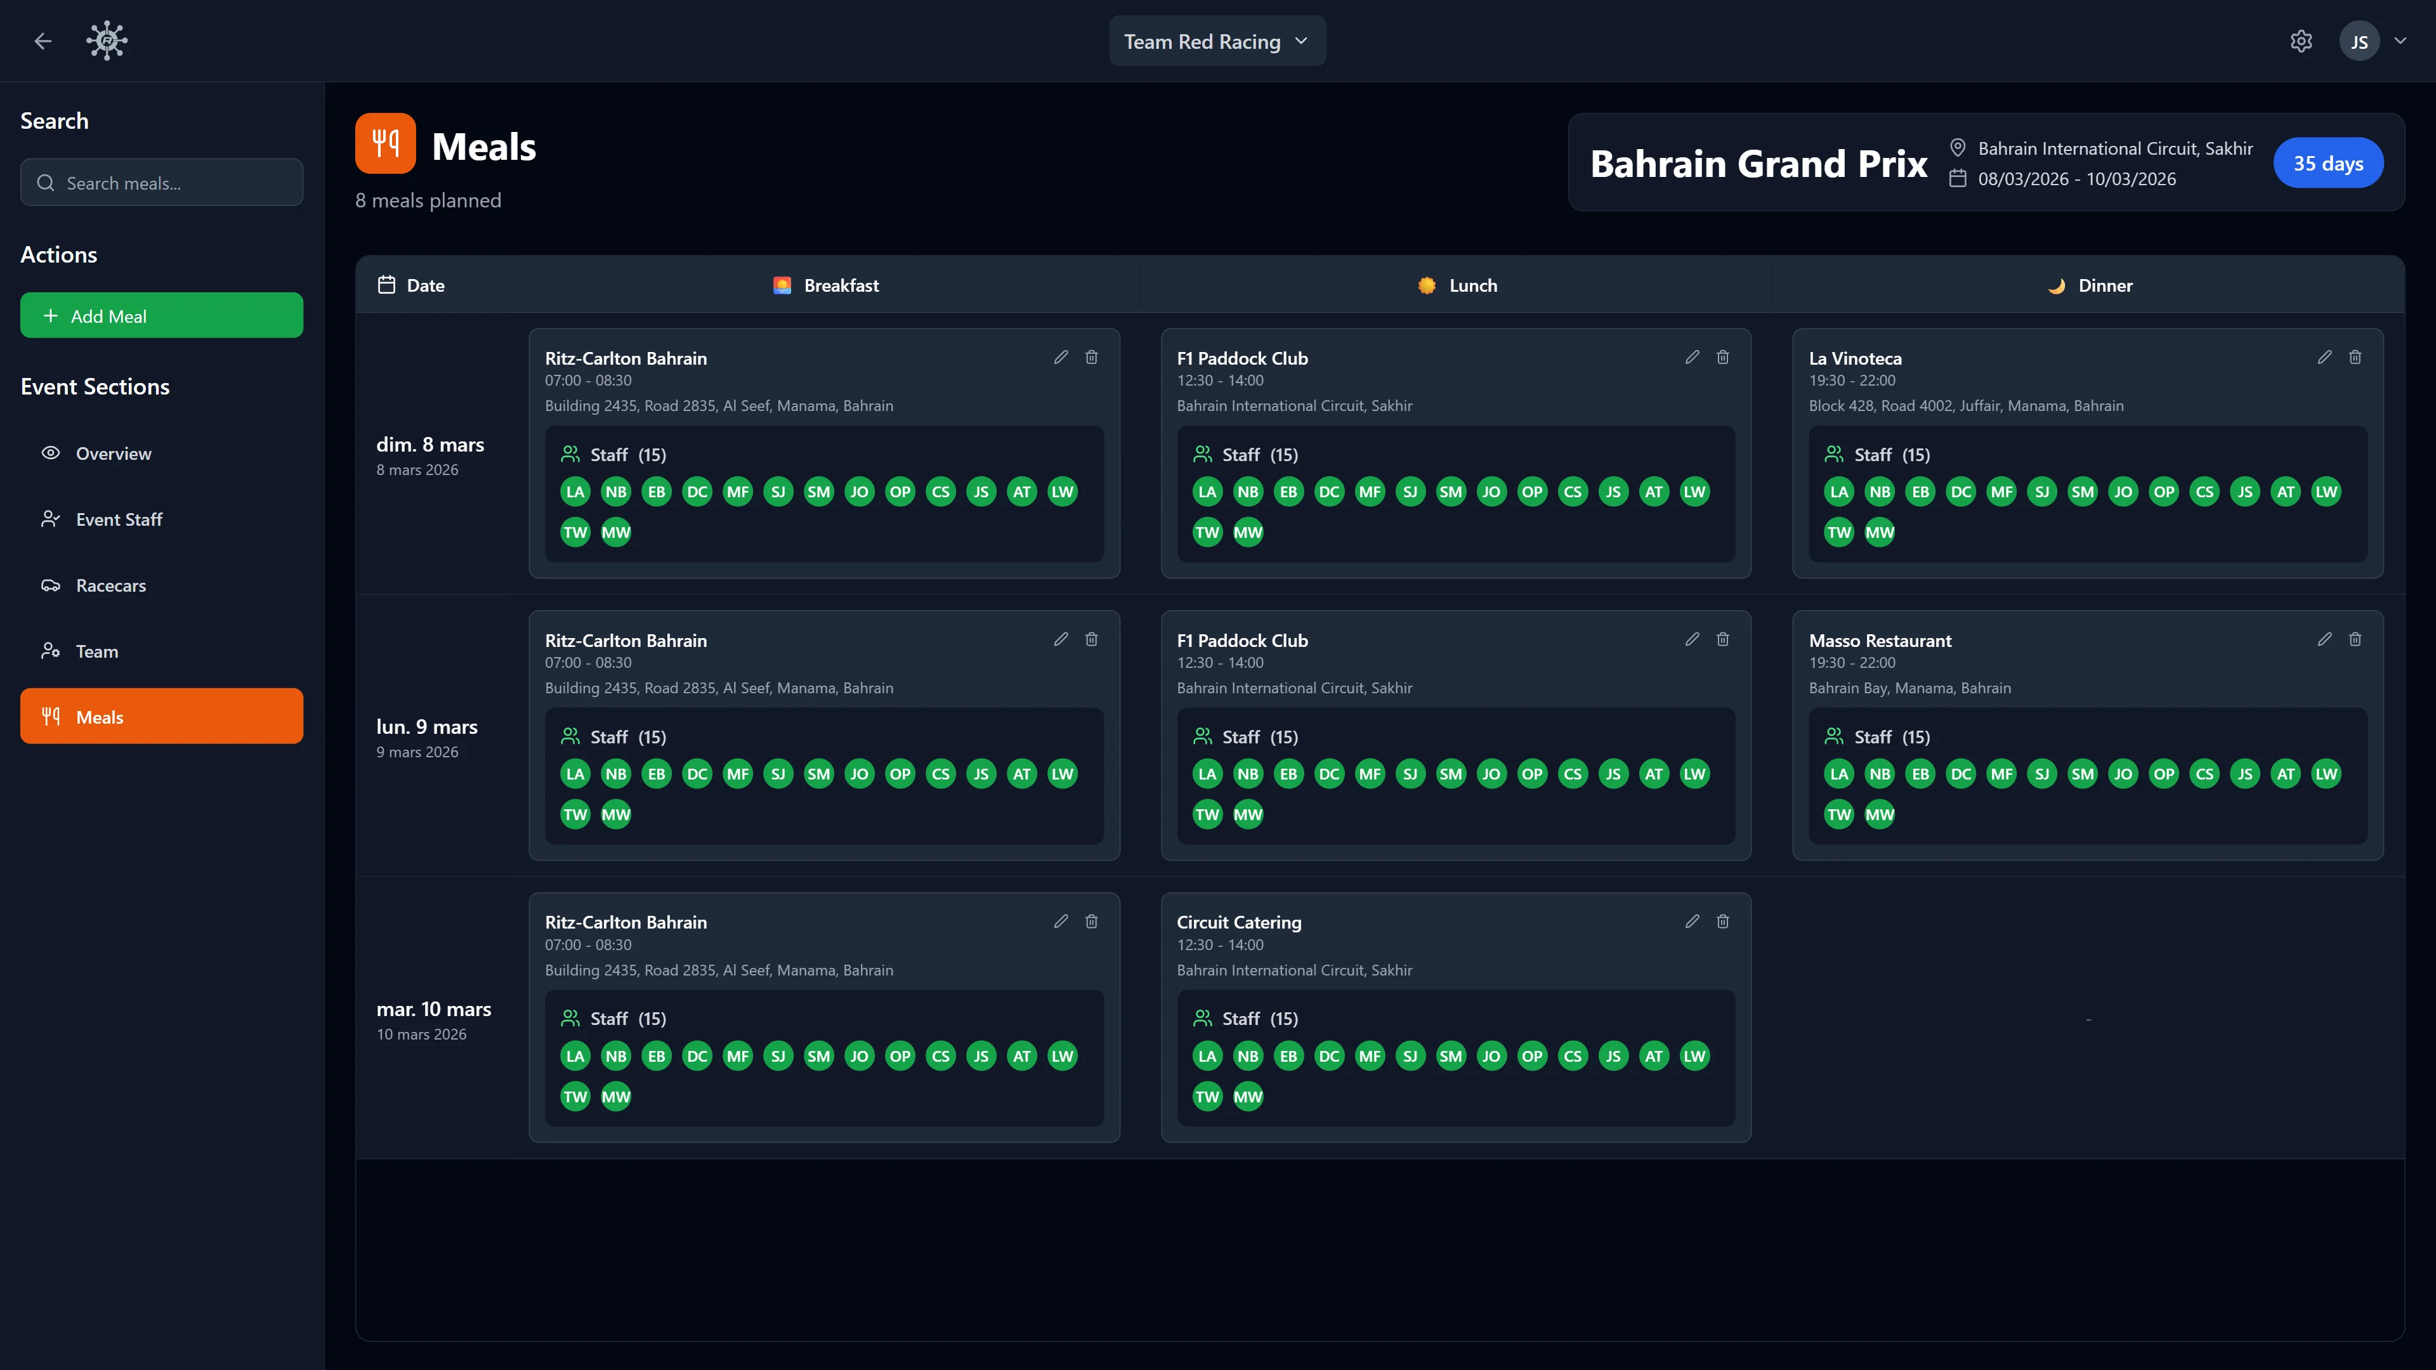The width and height of the screenshot is (2436, 1370).
Task: Click the back arrow icon
Action: tap(43, 41)
